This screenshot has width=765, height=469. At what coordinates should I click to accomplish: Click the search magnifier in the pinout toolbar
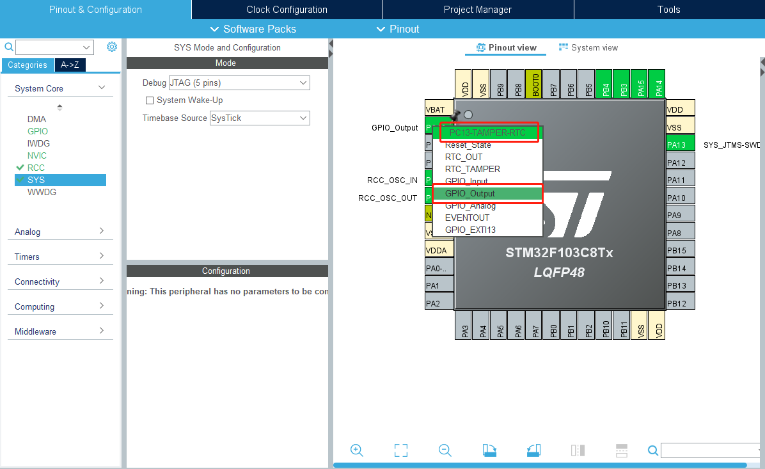[x=652, y=450]
